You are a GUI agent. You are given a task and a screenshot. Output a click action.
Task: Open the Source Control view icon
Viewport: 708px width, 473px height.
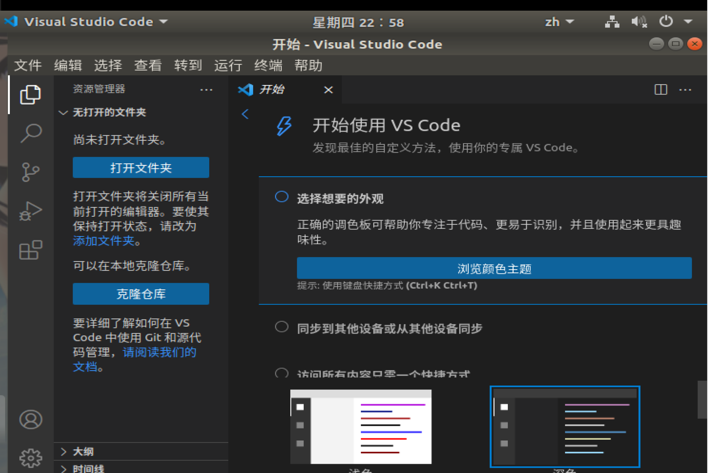click(30, 172)
